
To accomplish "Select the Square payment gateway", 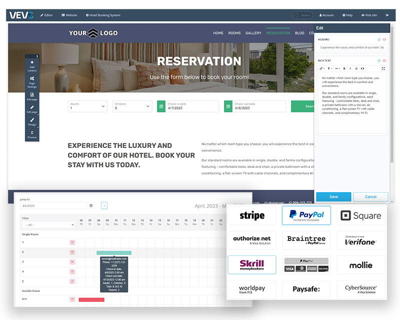I will point(360,215).
